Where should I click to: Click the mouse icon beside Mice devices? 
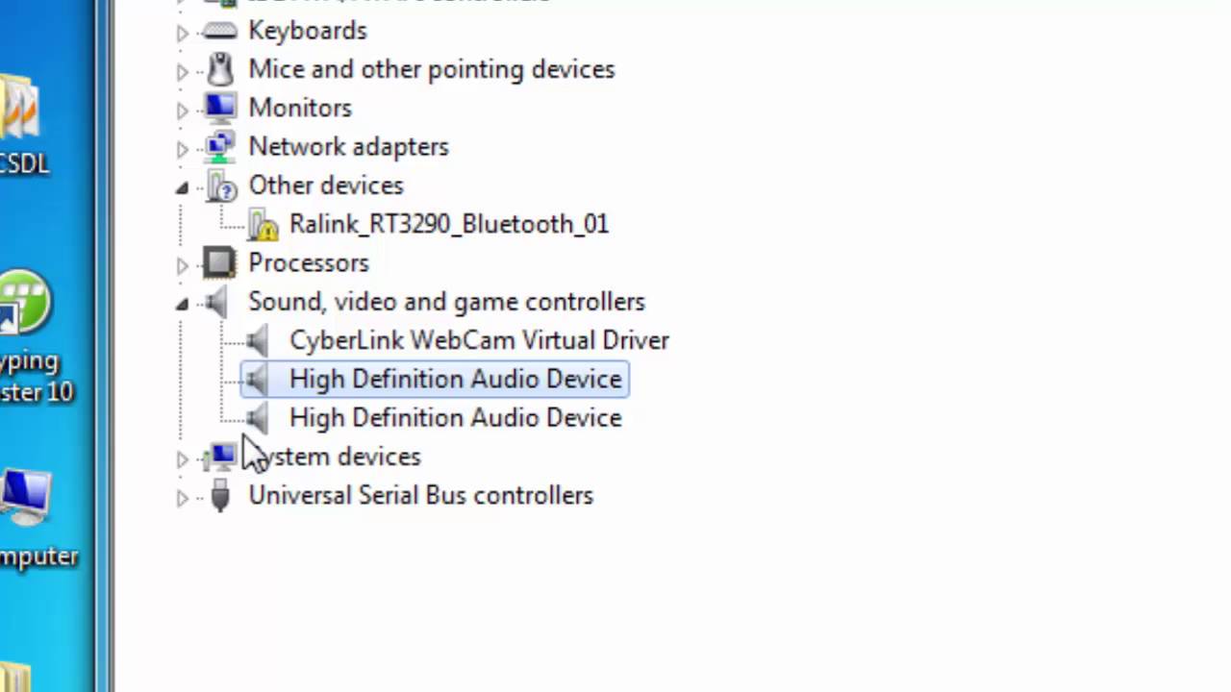(219, 69)
